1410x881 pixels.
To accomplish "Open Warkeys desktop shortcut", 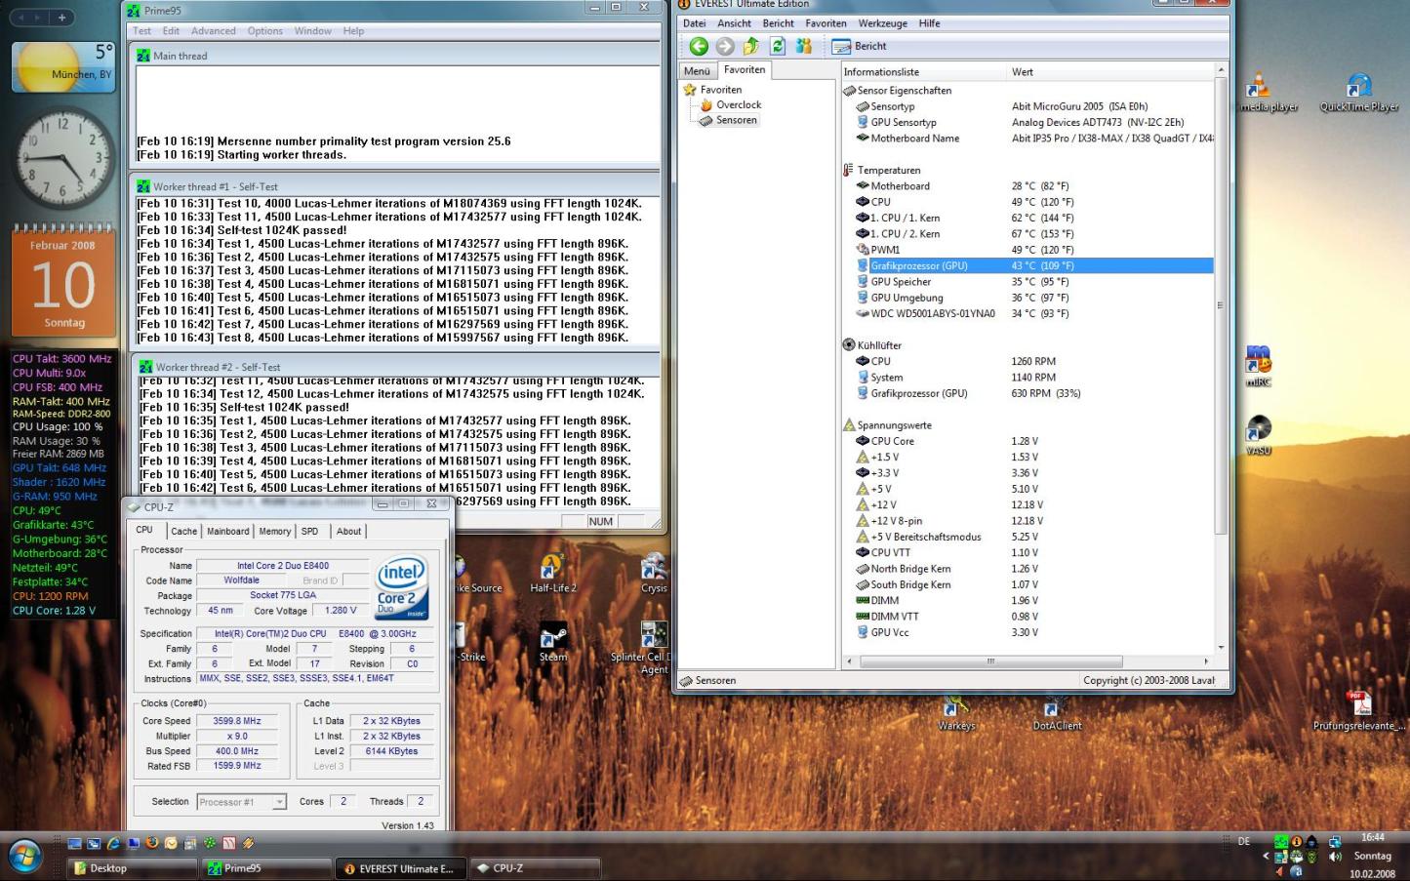I will tap(956, 712).
